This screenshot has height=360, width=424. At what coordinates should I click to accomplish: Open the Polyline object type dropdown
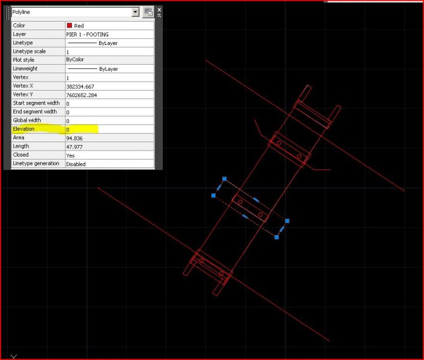[x=135, y=11]
